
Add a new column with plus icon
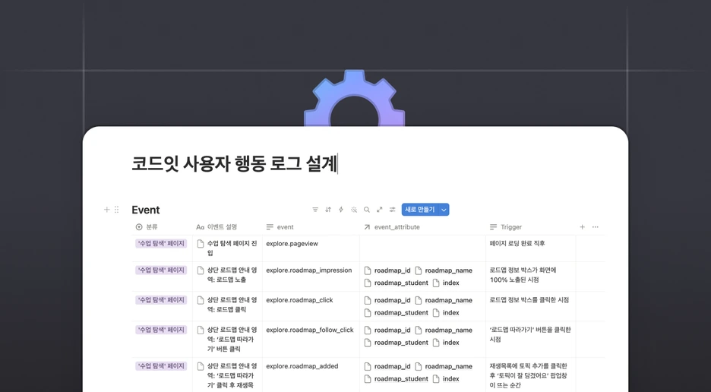pyautogui.click(x=582, y=227)
